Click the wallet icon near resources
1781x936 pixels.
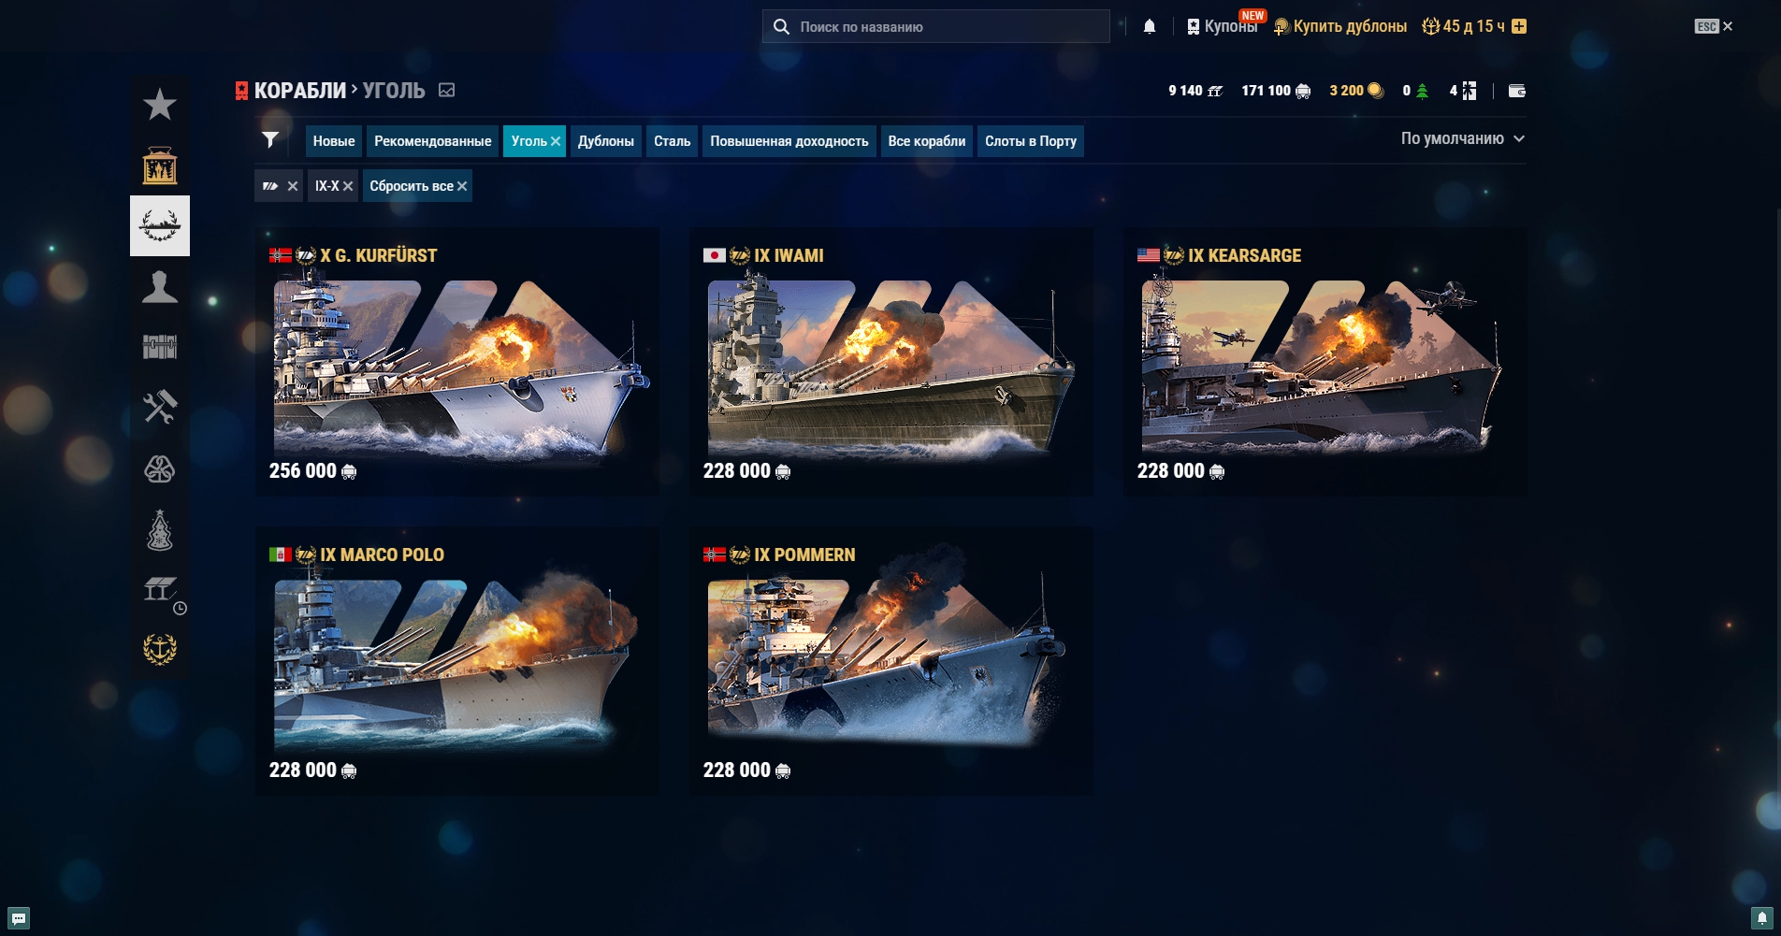1517,91
